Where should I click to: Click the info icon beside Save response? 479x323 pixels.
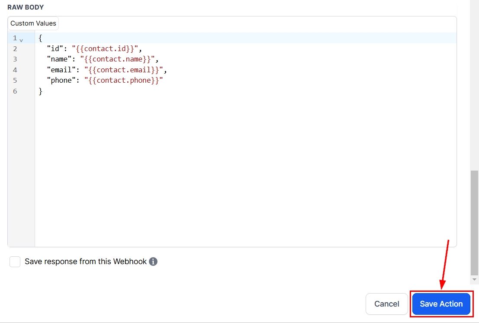(x=153, y=262)
